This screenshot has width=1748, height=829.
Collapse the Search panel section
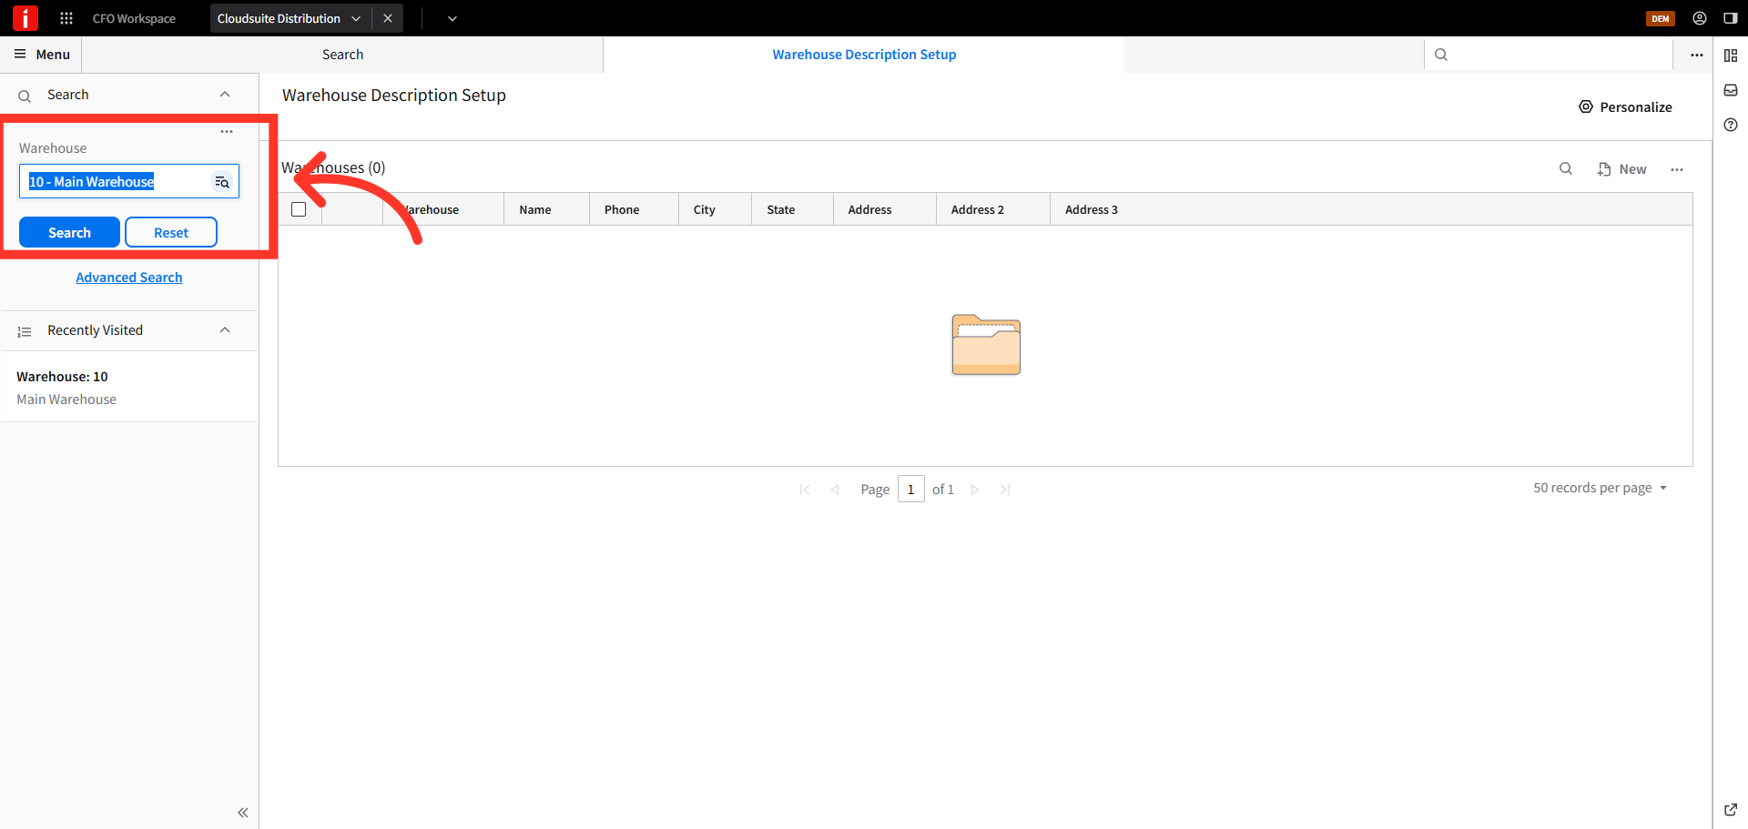225,95
